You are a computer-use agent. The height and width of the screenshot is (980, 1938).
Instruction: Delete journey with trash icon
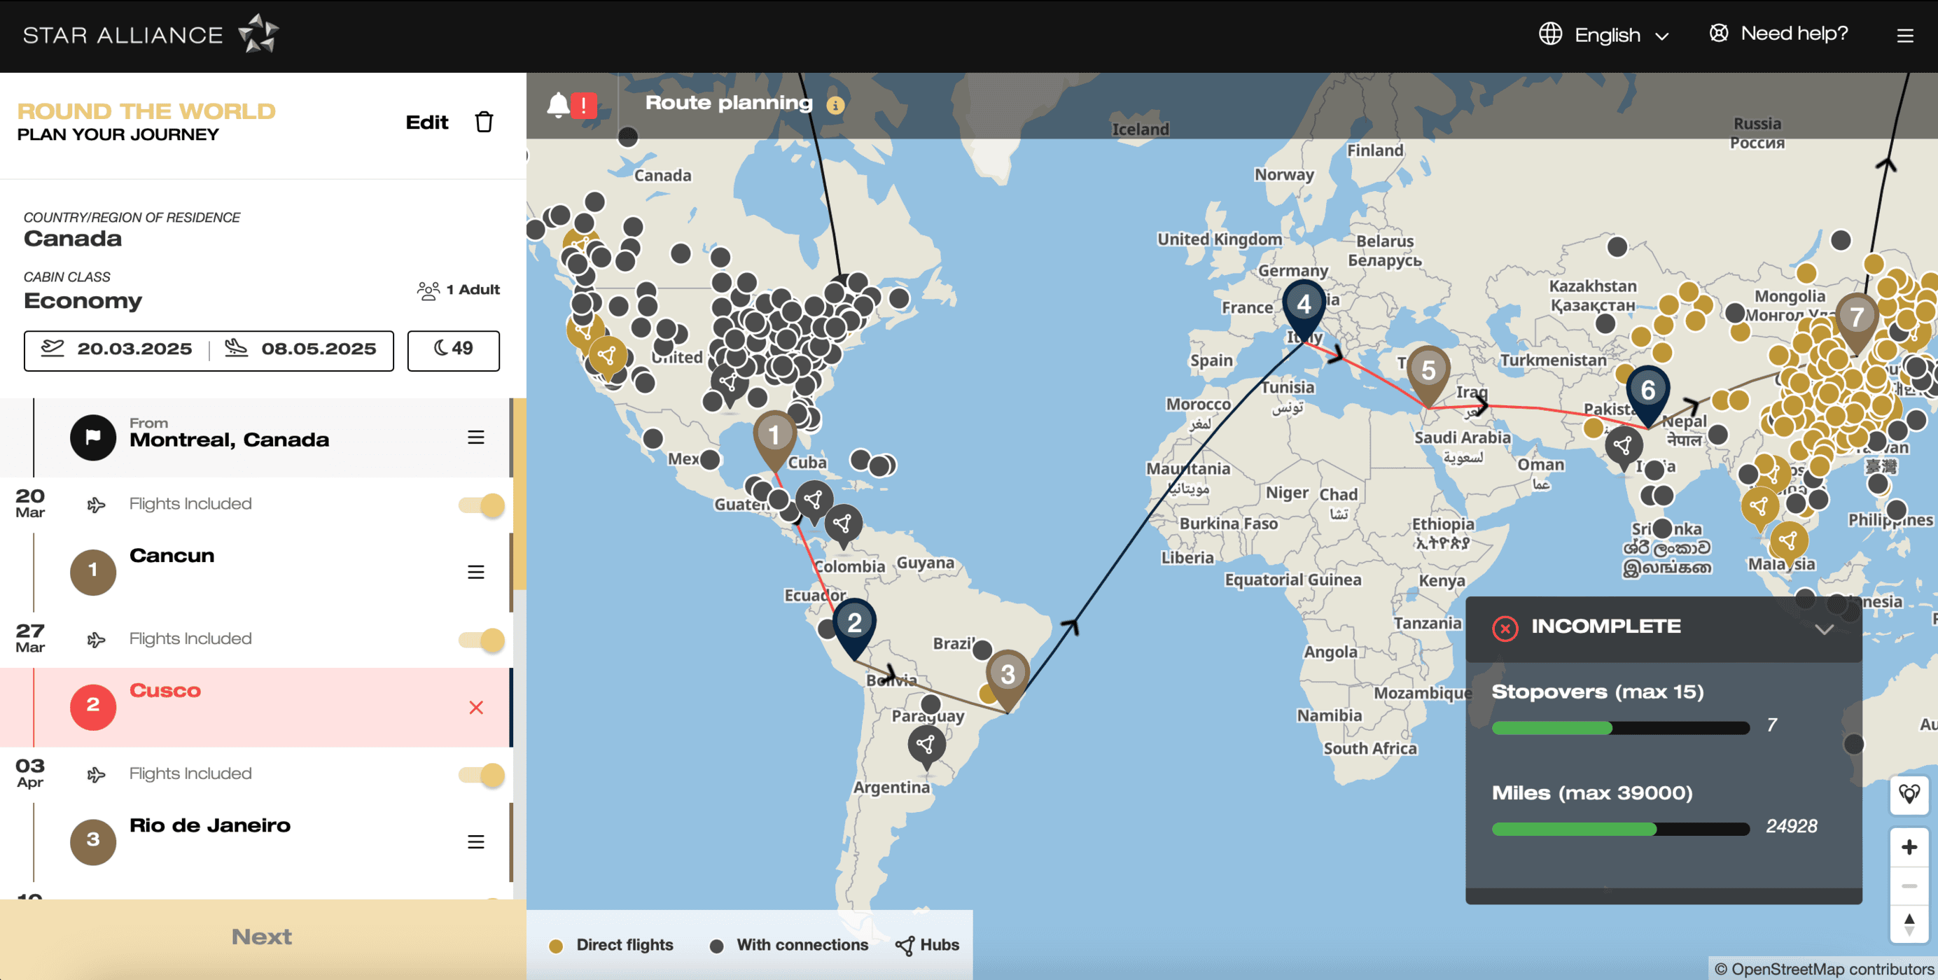(x=484, y=122)
